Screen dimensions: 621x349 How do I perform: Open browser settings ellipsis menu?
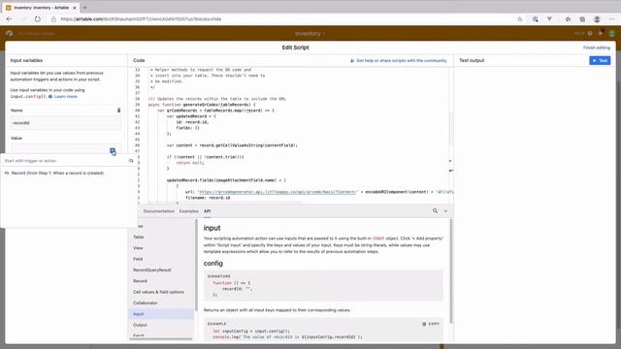tap(612, 19)
